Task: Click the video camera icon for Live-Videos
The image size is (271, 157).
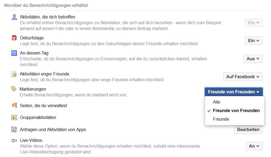Action: click(x=14, y=140)
